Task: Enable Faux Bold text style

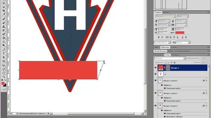Action: [x=159, y=37]
